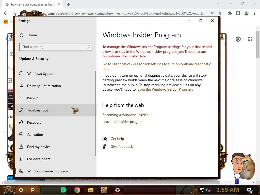Click the Windows Update sync icon

click(x=21, y=73)
